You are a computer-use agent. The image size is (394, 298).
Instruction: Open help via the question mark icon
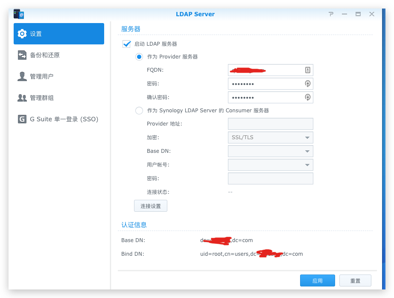coord(331,14)
